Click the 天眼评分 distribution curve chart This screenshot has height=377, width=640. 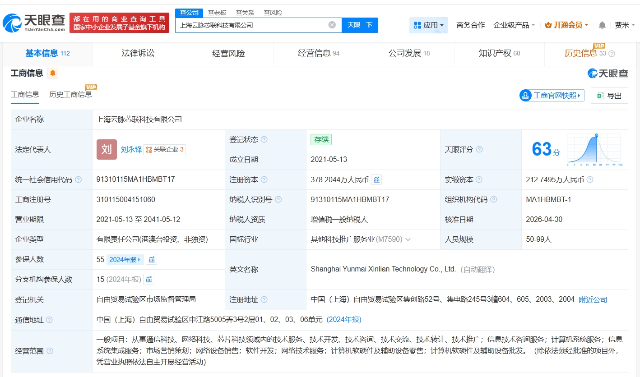coord(595,150)
